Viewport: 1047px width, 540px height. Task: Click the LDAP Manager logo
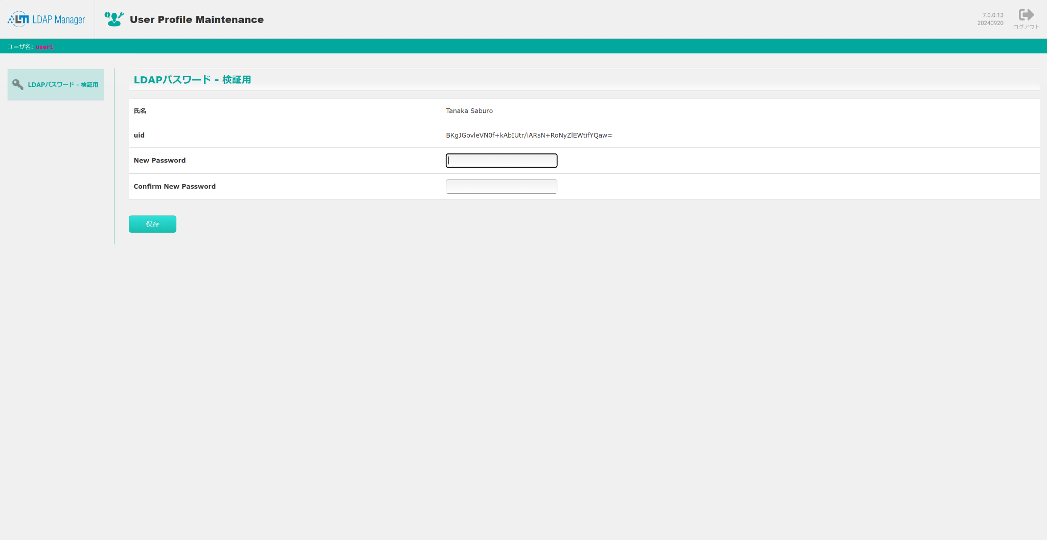click(x=46, y=19)
